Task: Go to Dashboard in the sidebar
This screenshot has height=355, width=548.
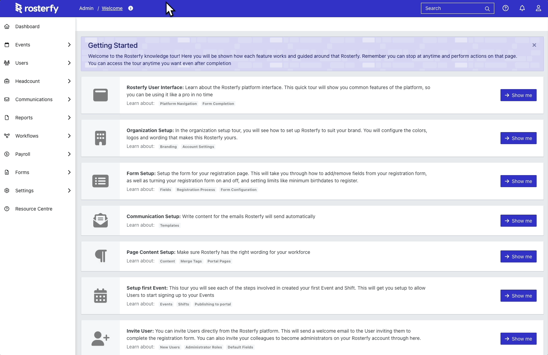Action: coord(27,26)
